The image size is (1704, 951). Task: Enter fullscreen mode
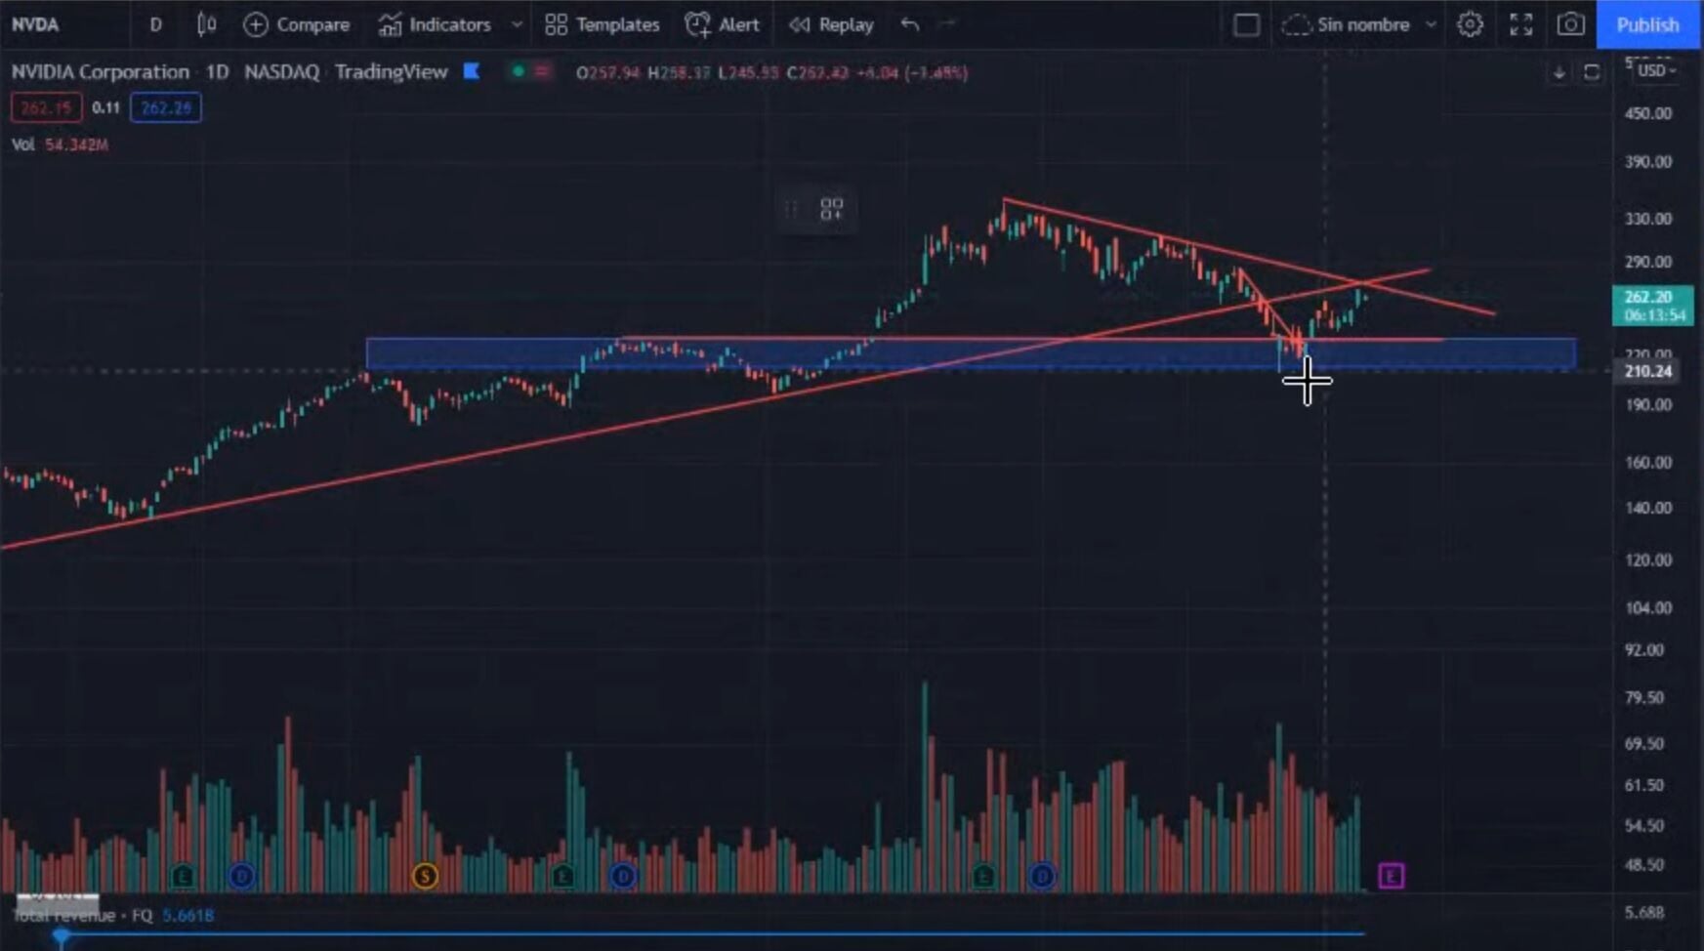pyautogui.click(x=1520, y=24)
